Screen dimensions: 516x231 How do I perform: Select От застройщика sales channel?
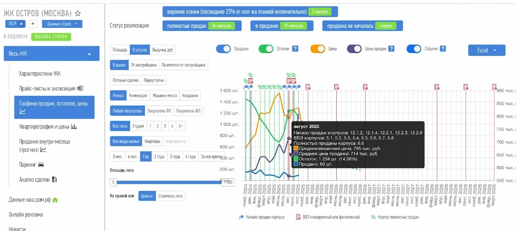click(x=144, y=65)
